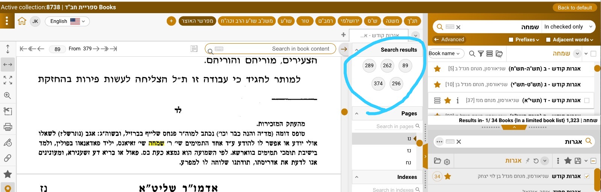Enable the Adjacent words checkbox
601x192 pixels.
548,40
